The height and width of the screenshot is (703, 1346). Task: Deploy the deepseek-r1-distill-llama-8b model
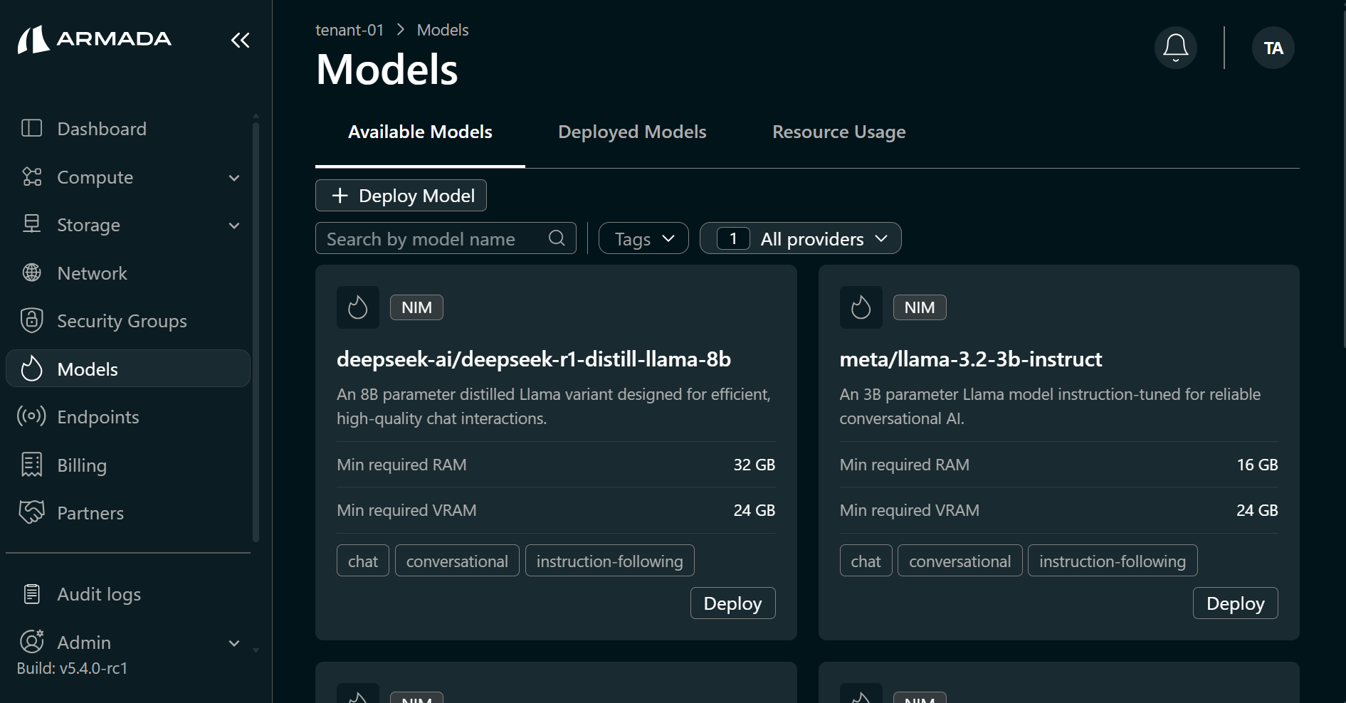pos(732,603)
